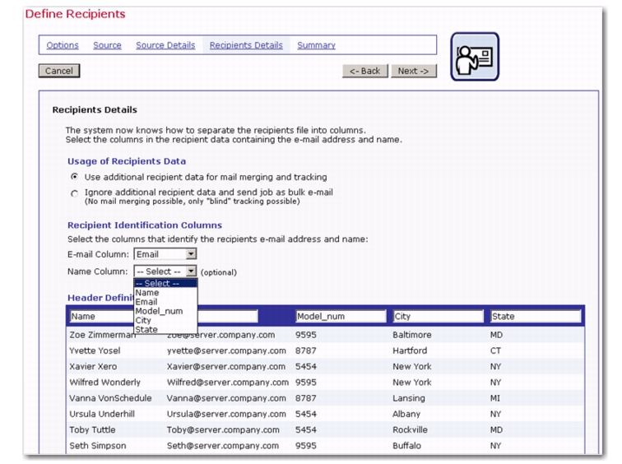Click the Model_num header text field
Image resolution: width=622 pixels, height=464 pixels.
(x=340, y=316)
